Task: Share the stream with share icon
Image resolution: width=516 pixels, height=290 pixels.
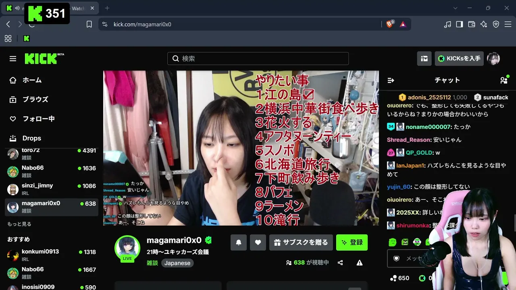Action: (340, 263)
